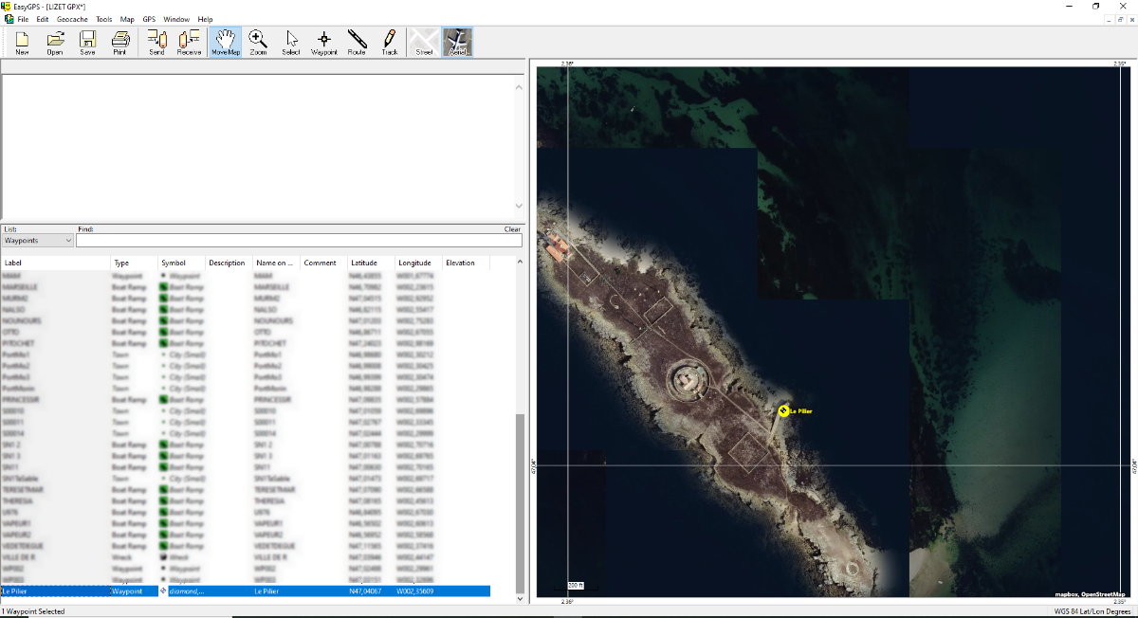1138x618 pixels.
Task: Click the Print toolbar icon
Action: click(x=119, y=43)
